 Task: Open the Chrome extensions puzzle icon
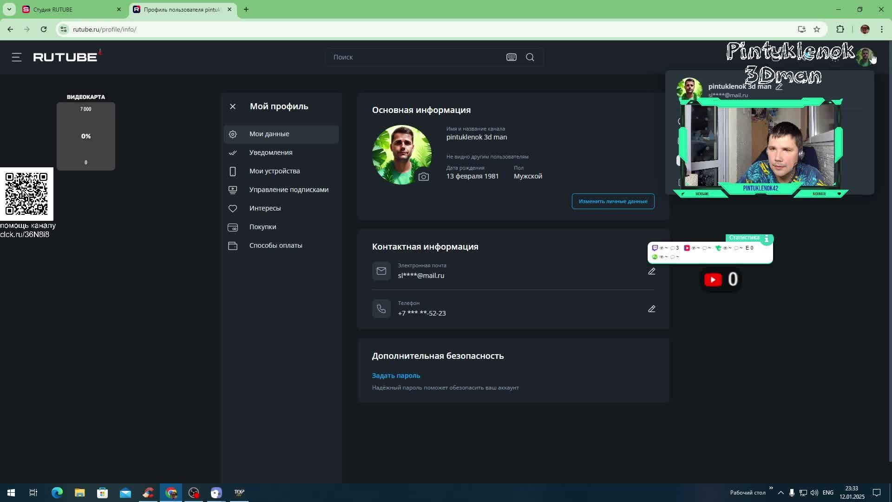[x=840, y=29]
